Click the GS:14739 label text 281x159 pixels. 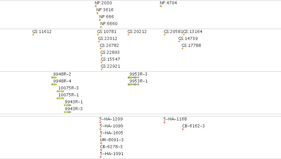(x=188, y=39)
